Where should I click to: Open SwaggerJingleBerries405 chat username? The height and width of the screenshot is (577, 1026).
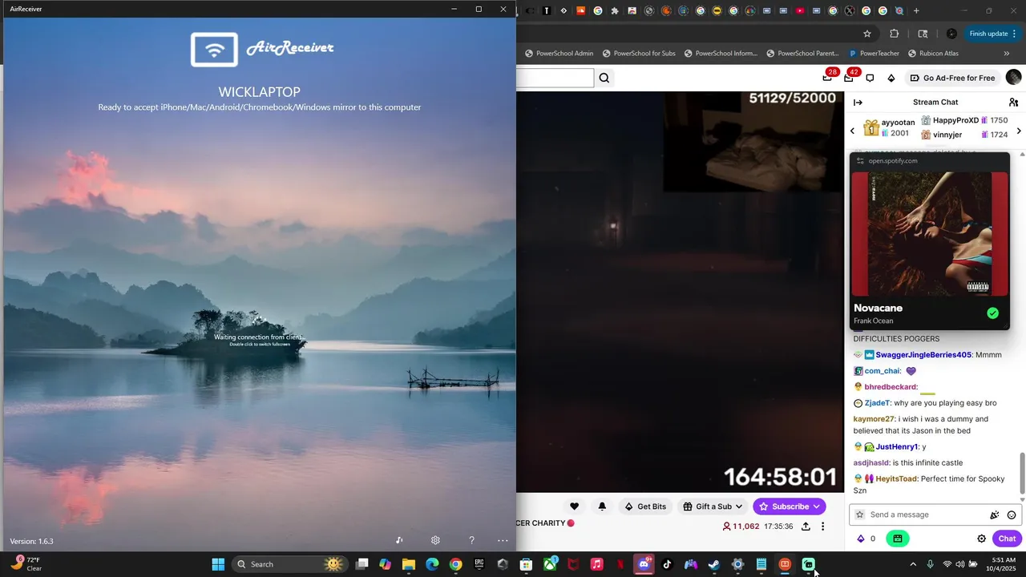pyautogui.click(x=923, y=354)
